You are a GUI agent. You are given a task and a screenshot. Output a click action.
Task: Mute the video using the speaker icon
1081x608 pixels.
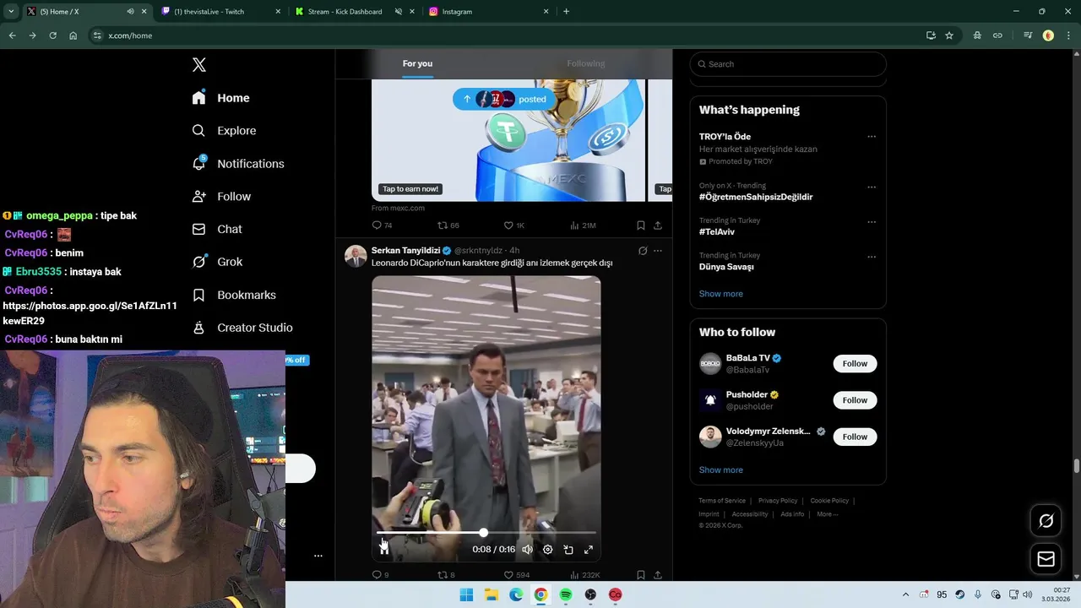527,550
